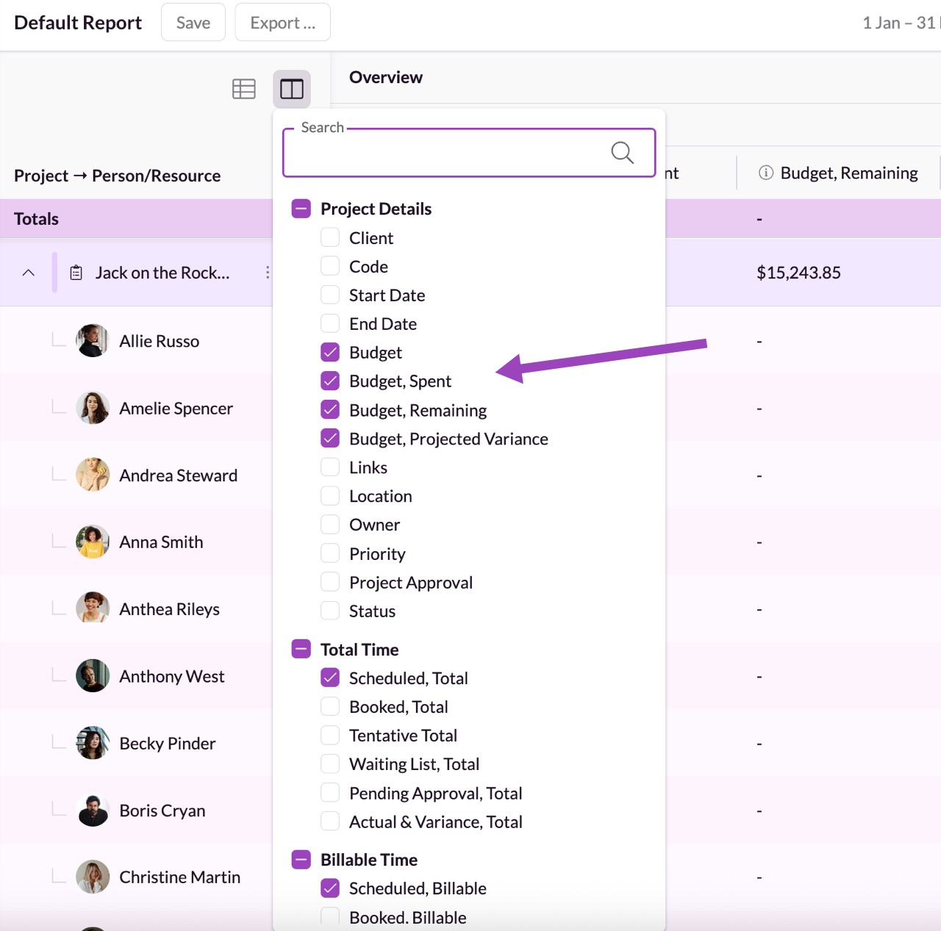Click Anthony West's profile picture
Image resolution: width=941 pixels, height=931 pixels.
[93, 676]
